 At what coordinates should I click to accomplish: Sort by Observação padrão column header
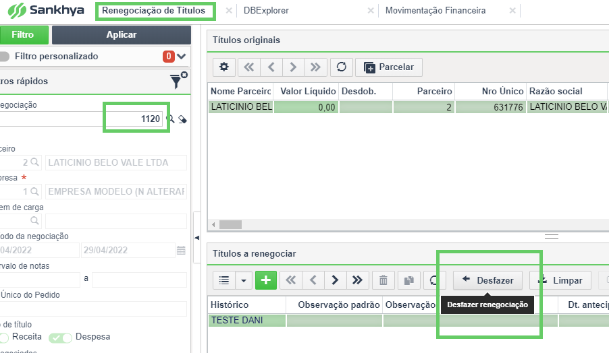click(x=334, y=305)
